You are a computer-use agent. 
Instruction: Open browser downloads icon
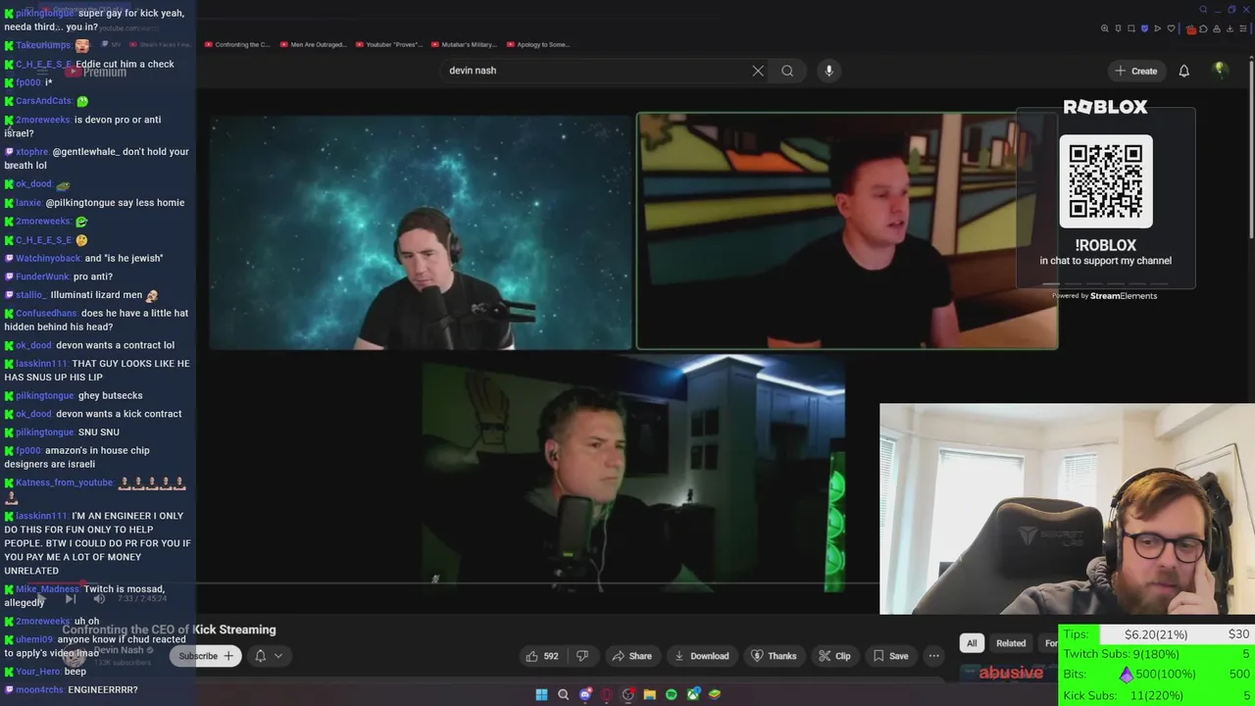(1230, 28)
